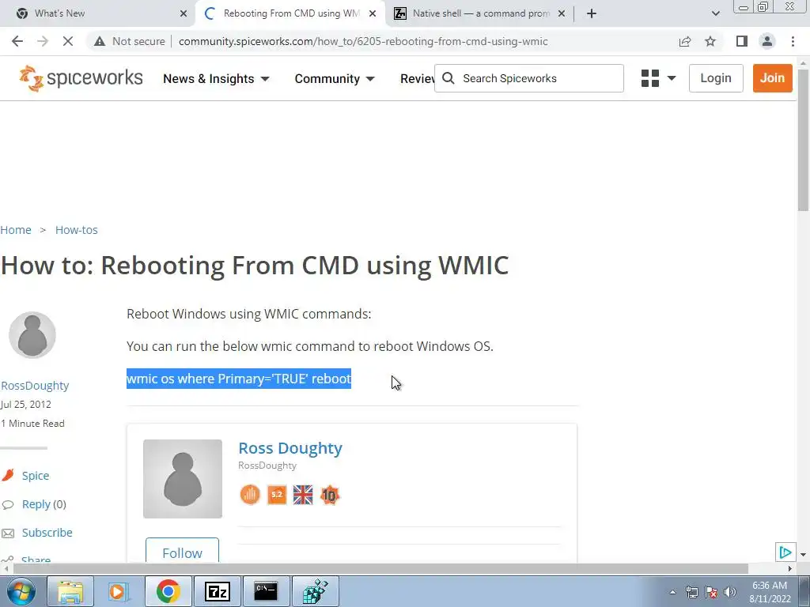The width and height of the screenshot is (810, 607).
Task: Click the vertical scrollbar thumb
Action: 804,139
